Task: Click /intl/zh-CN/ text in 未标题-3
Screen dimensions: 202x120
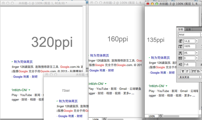Action: coord(157,86)
